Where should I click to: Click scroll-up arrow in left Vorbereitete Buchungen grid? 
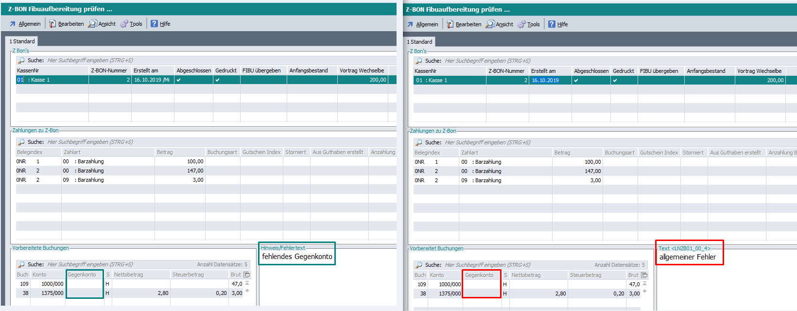pos(247,291)
